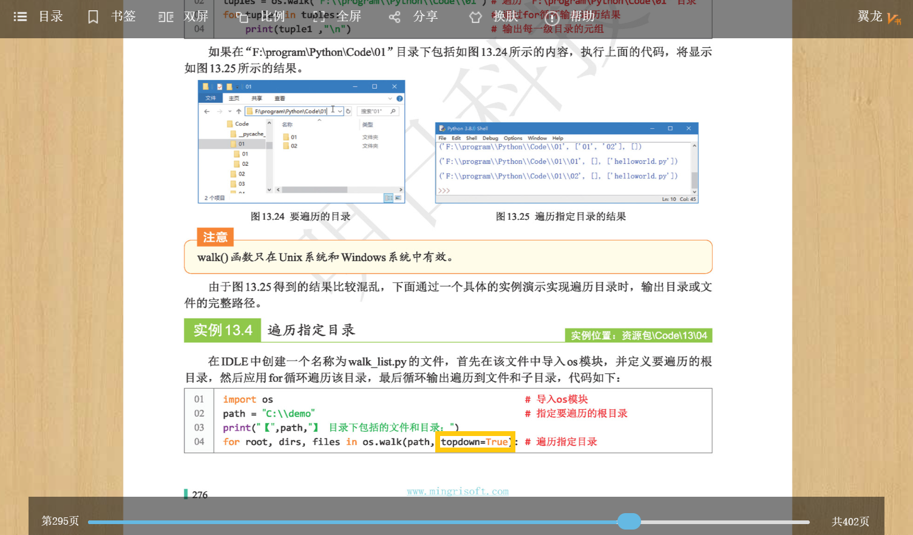
Task: Change the reader skin with 换肤
Action: (x=494, y=17)
